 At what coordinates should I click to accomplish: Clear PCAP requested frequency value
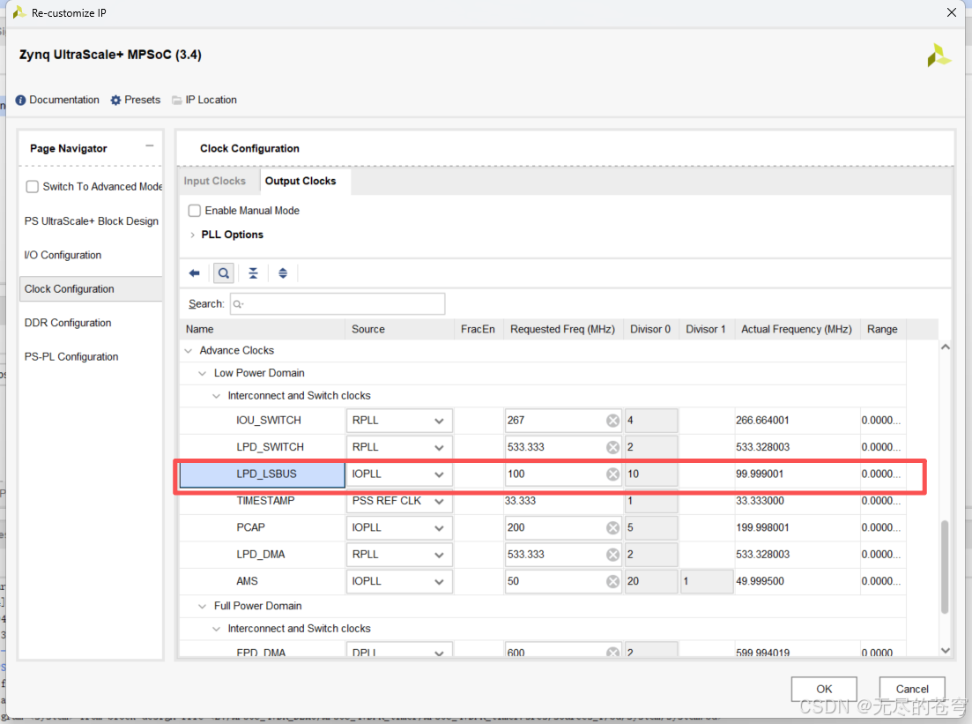coord(612,528)
